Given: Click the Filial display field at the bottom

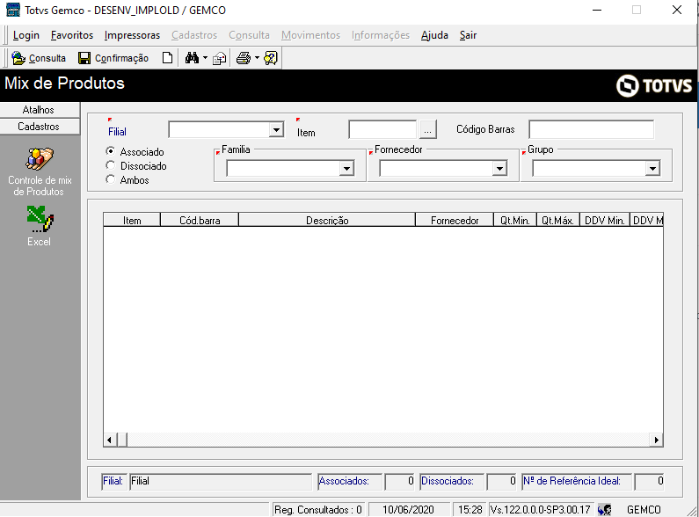Looking at the screenshot, I should point(221,481).
